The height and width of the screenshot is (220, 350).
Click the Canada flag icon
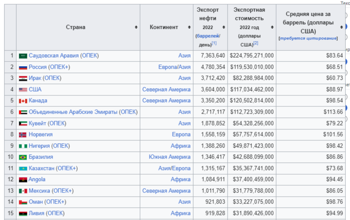point(23,101)
